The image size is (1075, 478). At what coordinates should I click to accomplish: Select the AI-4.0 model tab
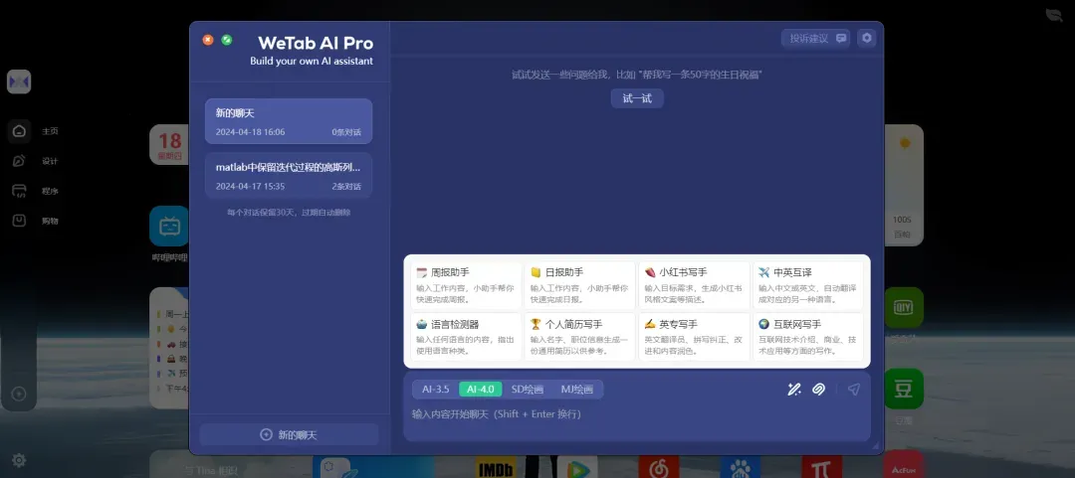tap(481, 389)
